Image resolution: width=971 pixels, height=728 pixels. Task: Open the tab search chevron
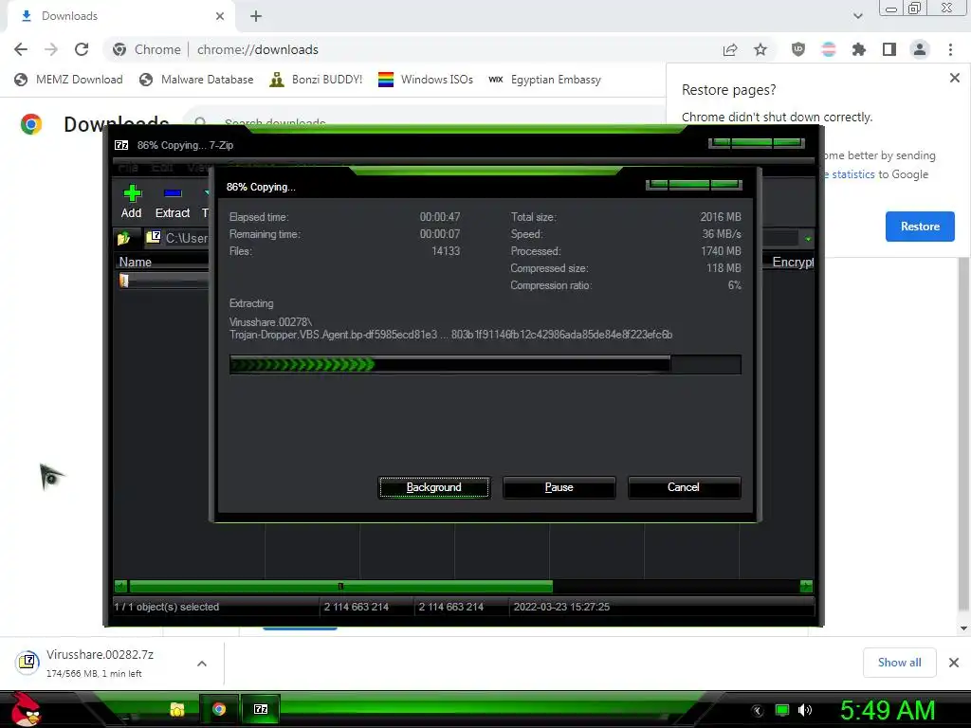pos(857,16)
